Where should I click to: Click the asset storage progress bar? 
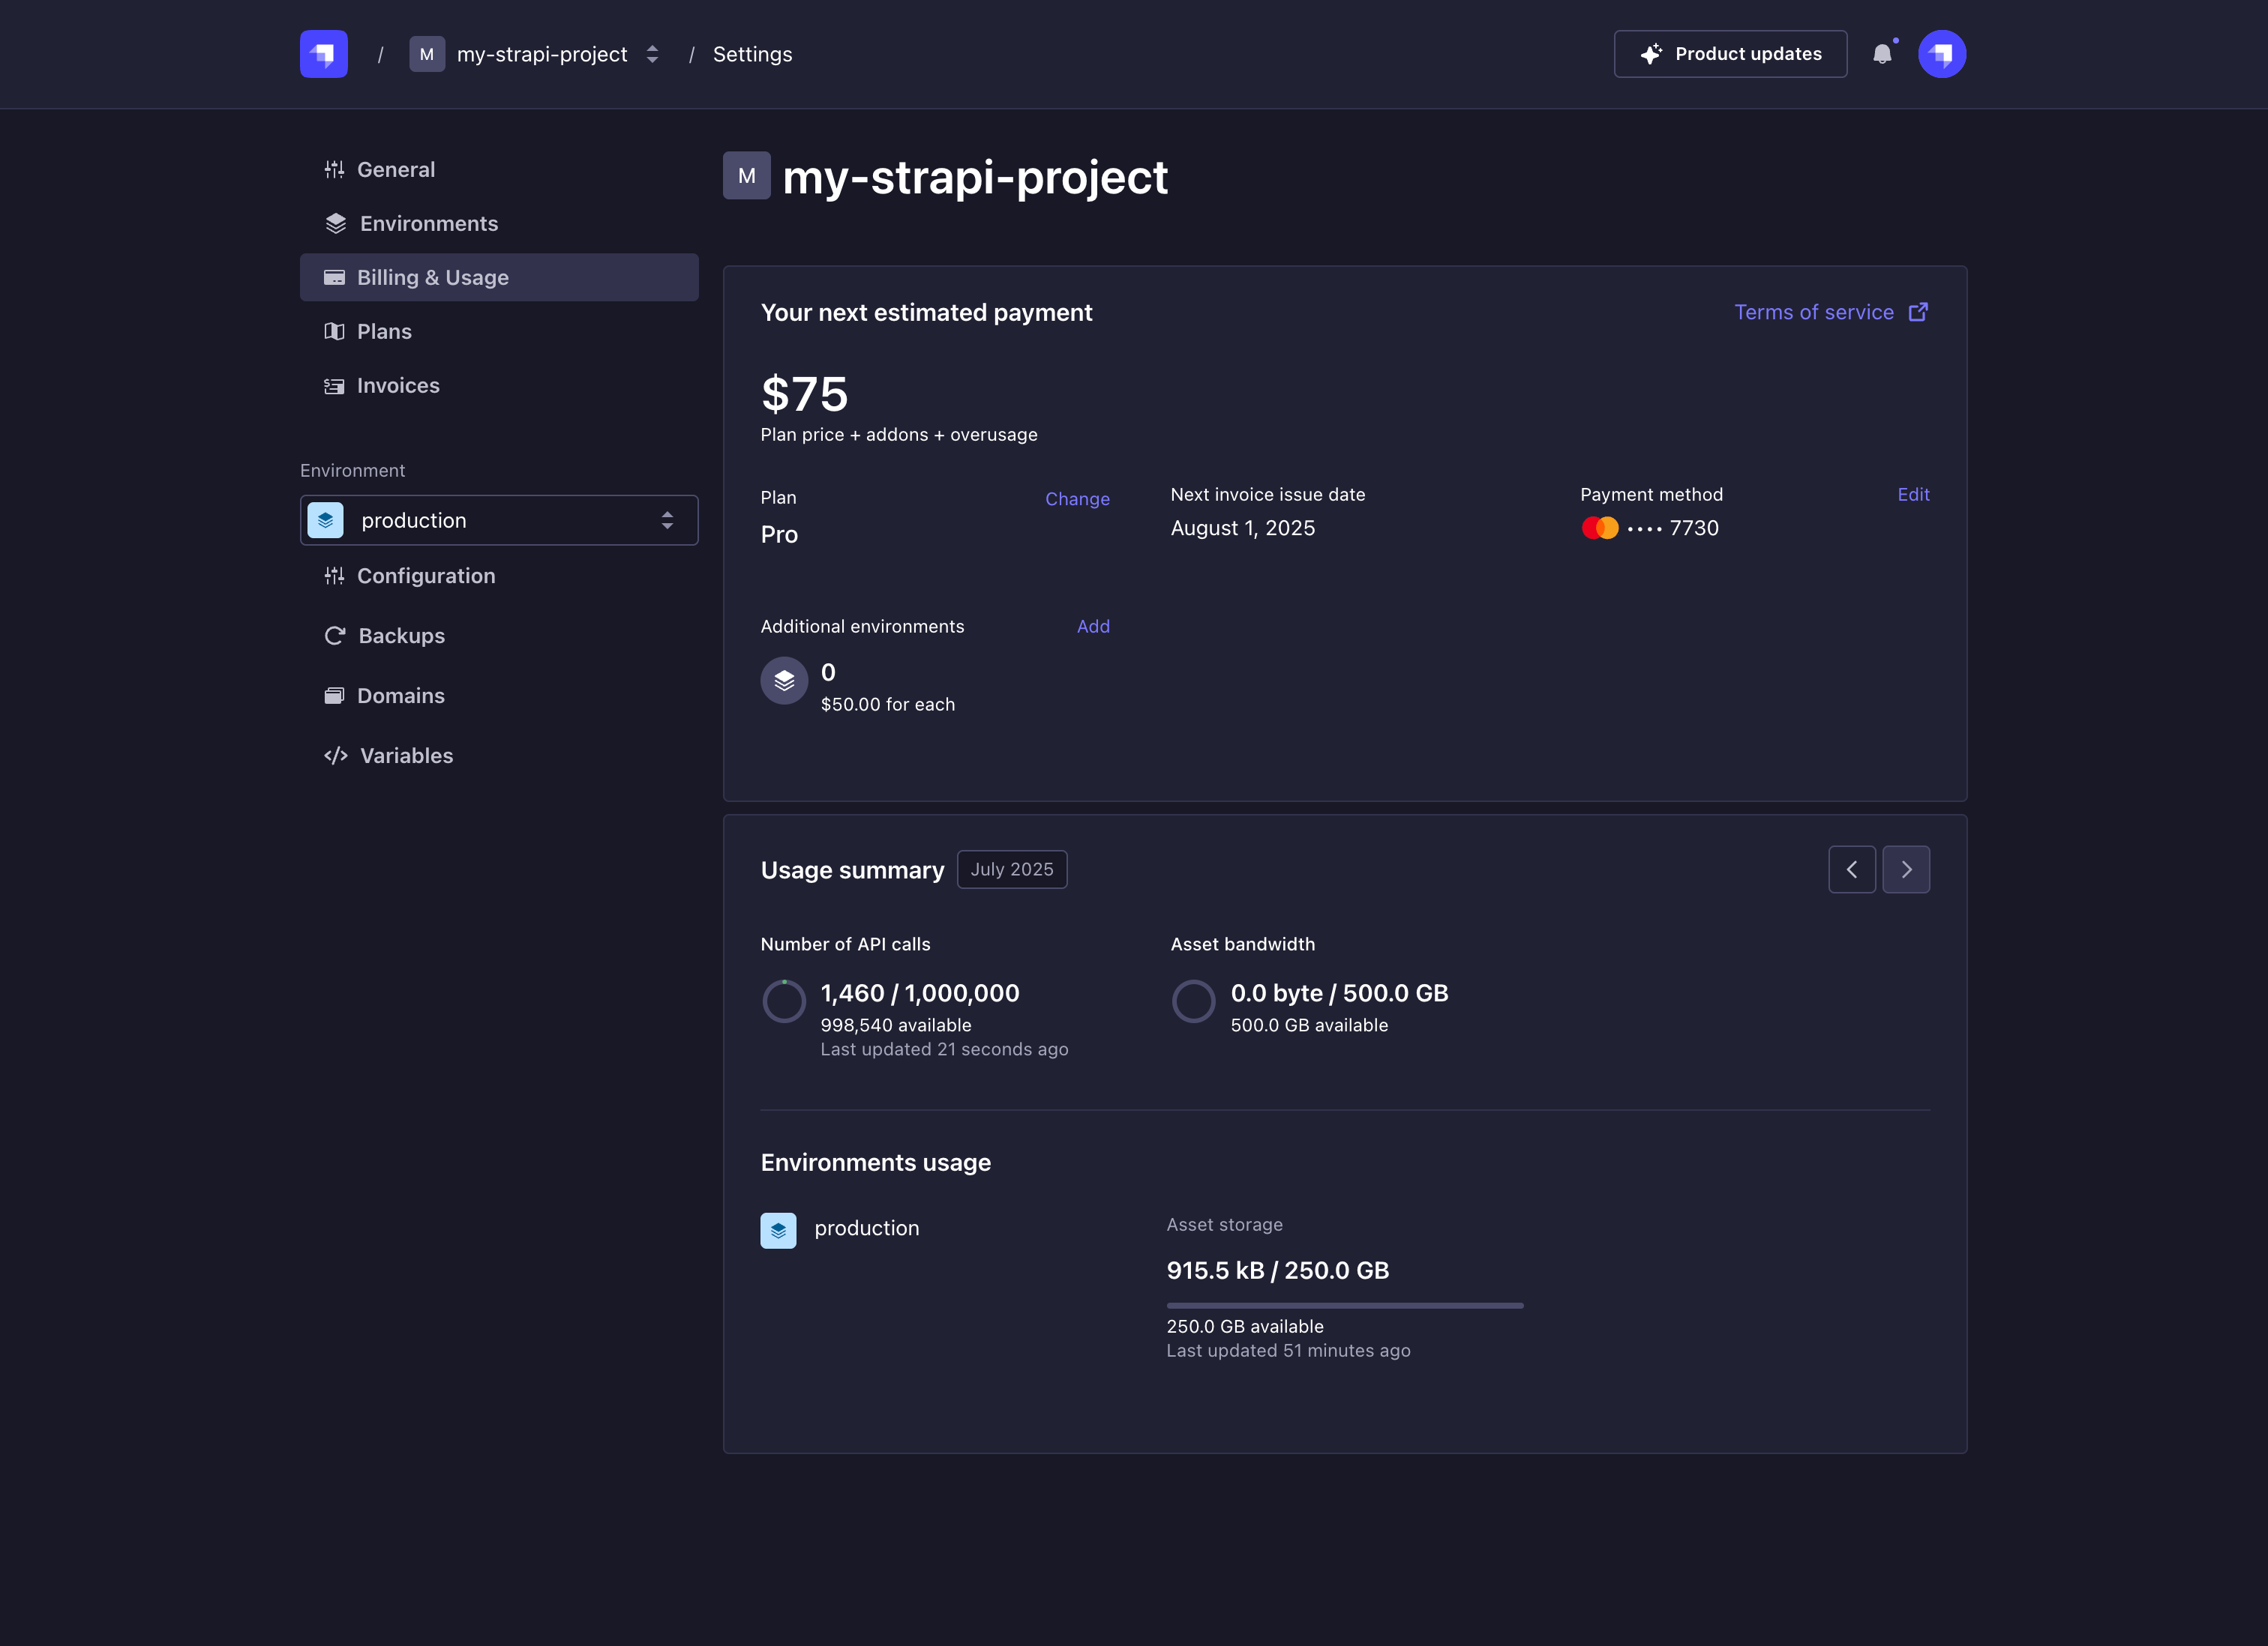pos(1344,1305)
